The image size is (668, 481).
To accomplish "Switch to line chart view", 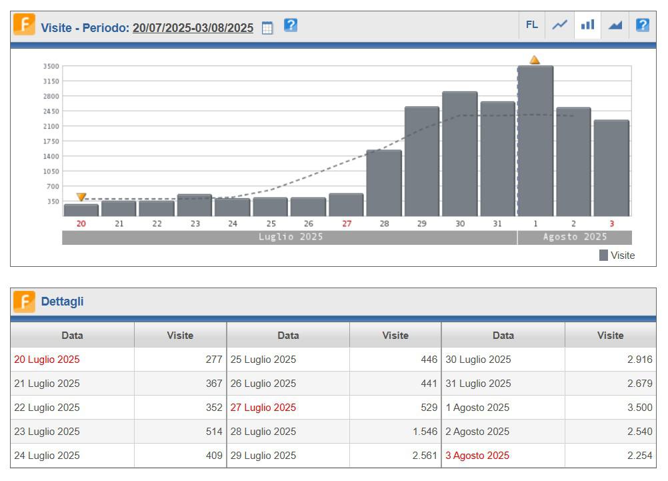I will (x=560, y=25).
